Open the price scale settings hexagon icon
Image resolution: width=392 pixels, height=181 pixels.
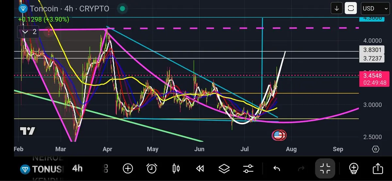pyautogui.click(x=376, y=149)
